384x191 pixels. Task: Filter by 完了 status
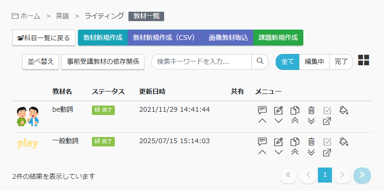(x=341, y=62)
